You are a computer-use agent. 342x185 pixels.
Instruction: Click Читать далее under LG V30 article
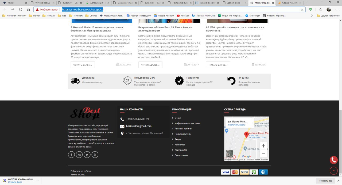coord(218,65)
